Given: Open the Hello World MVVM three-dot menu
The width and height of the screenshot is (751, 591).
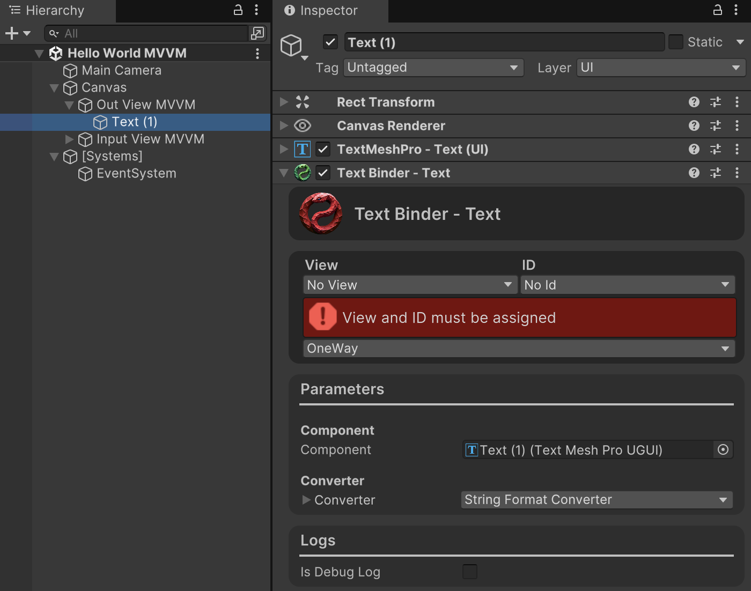Looking at the screenshot, I should pos(257,53).
